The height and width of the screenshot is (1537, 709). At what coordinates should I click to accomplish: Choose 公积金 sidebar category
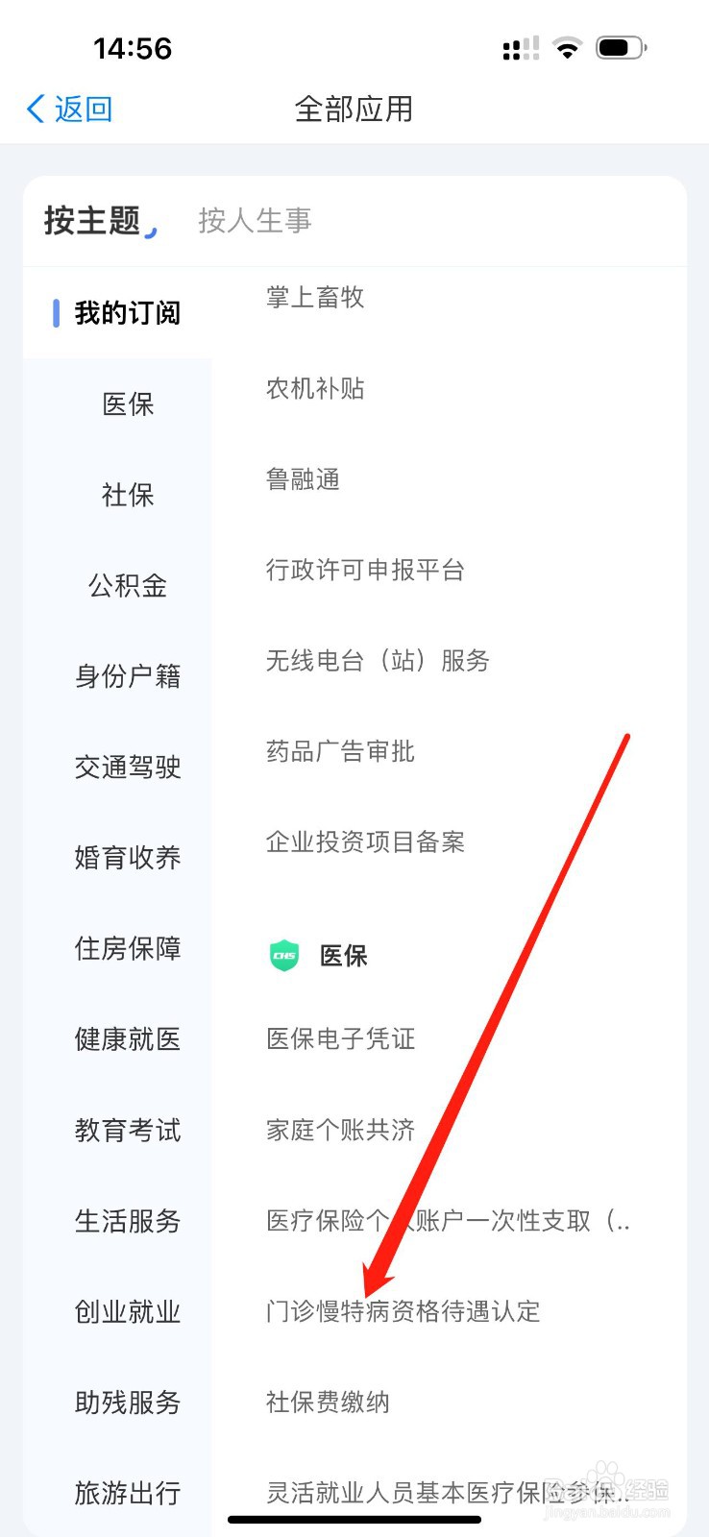[x=128, y=585]
